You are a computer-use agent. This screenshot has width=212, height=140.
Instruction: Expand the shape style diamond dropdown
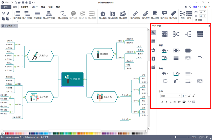click(x=179, y=51)
